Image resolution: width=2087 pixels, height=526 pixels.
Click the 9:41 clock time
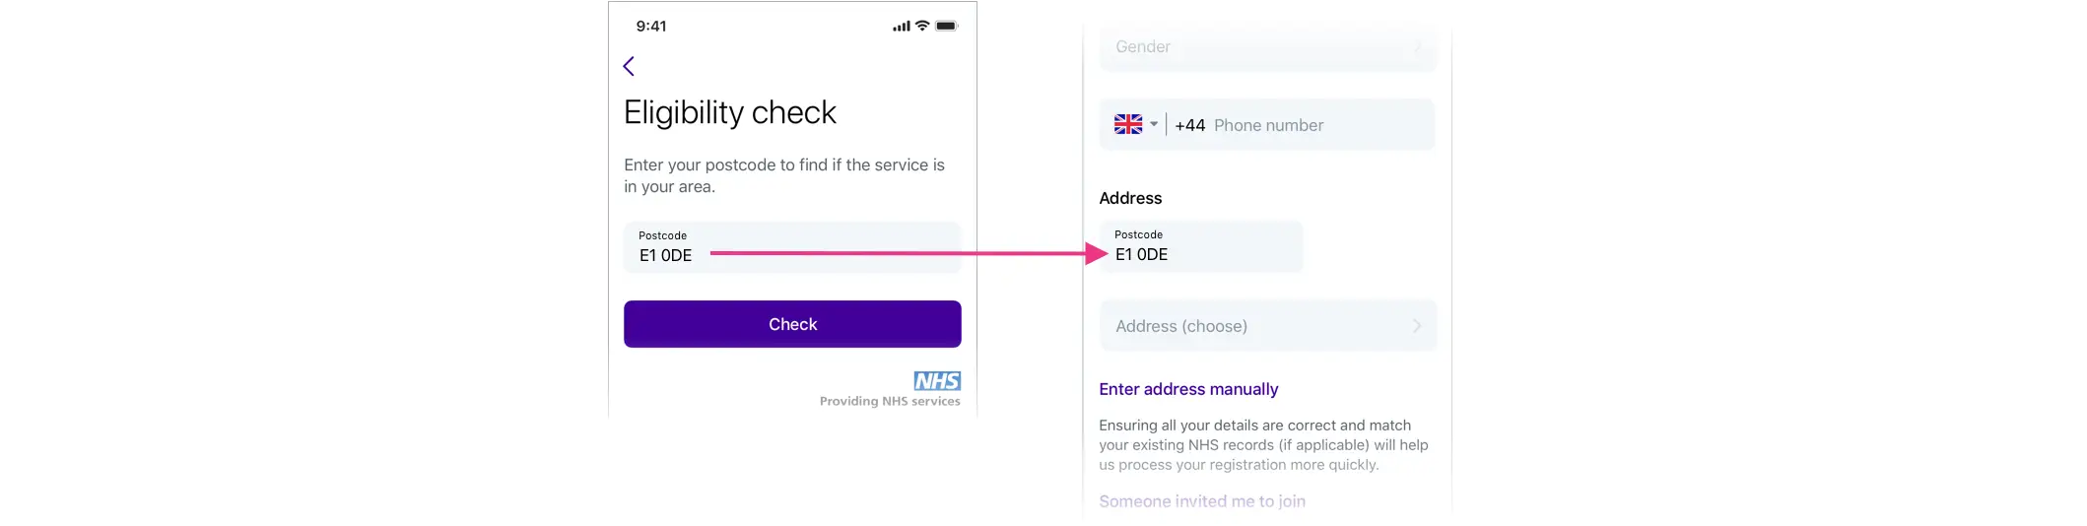coord(651,27)
